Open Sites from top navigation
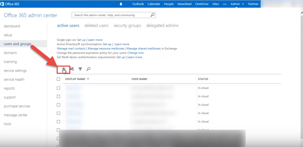Image resolution: width=303 pixels, height=147 pixels. [x=215, y=4]
